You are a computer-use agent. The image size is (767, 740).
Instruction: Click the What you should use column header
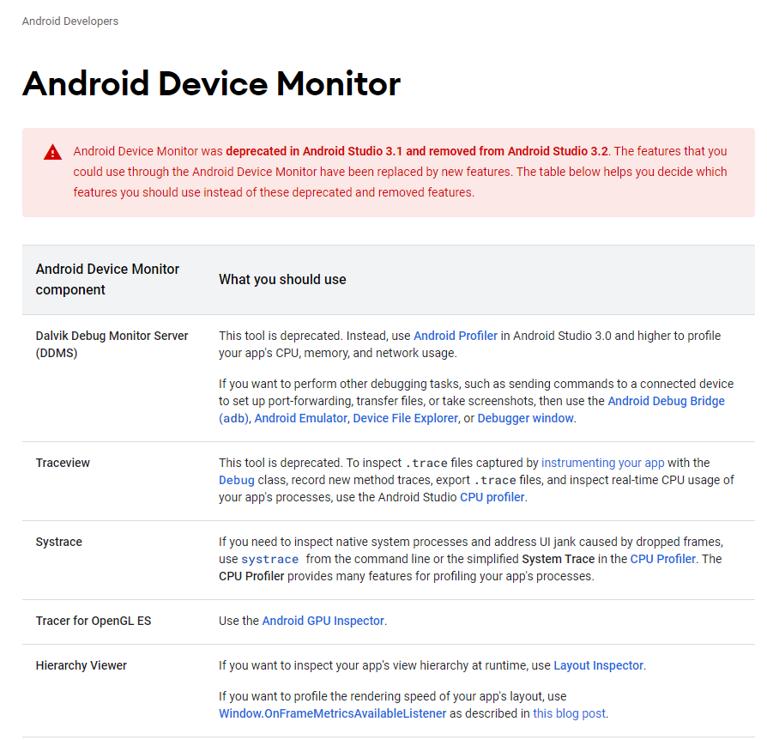pyautogui.click(x=282, y=279)
